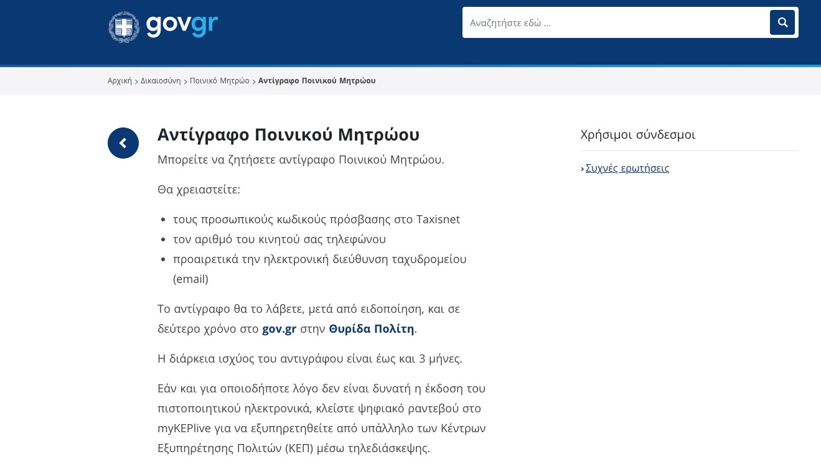Click the Taxisnet bullet item
The height and width of the screenshot is (472, 821).
click(x=316, y=220)
